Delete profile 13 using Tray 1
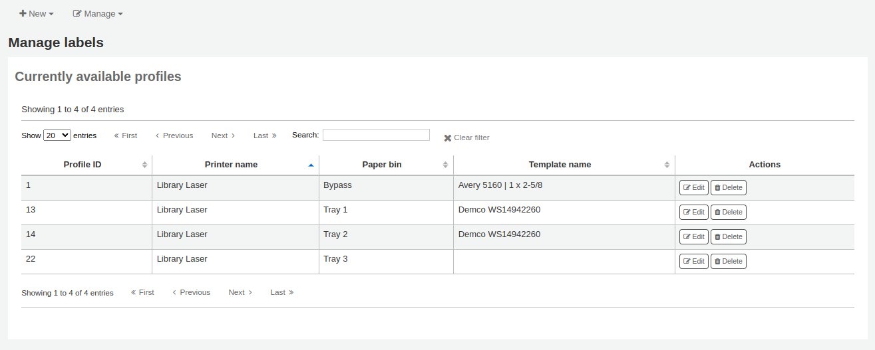Screen dimensions: 875x350 pos(728,213)
